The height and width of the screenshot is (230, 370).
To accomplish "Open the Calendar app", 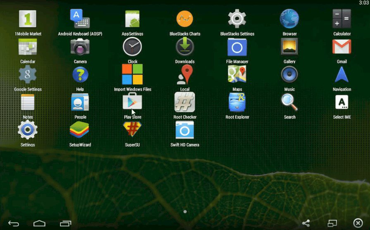I will (28, 47).
